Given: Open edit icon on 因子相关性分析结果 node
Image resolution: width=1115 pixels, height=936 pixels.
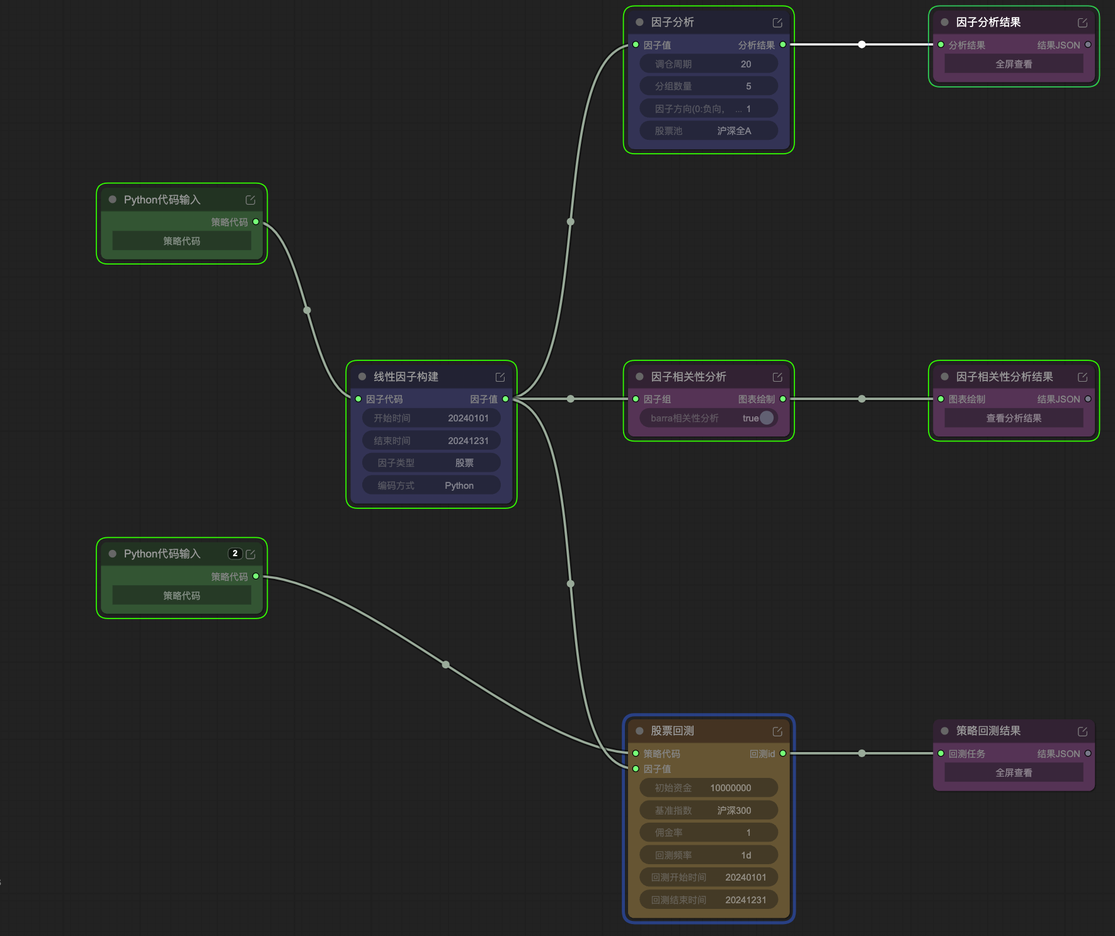Looking at the screenshot, I should pyautogui.click(x=1082, y=377).
